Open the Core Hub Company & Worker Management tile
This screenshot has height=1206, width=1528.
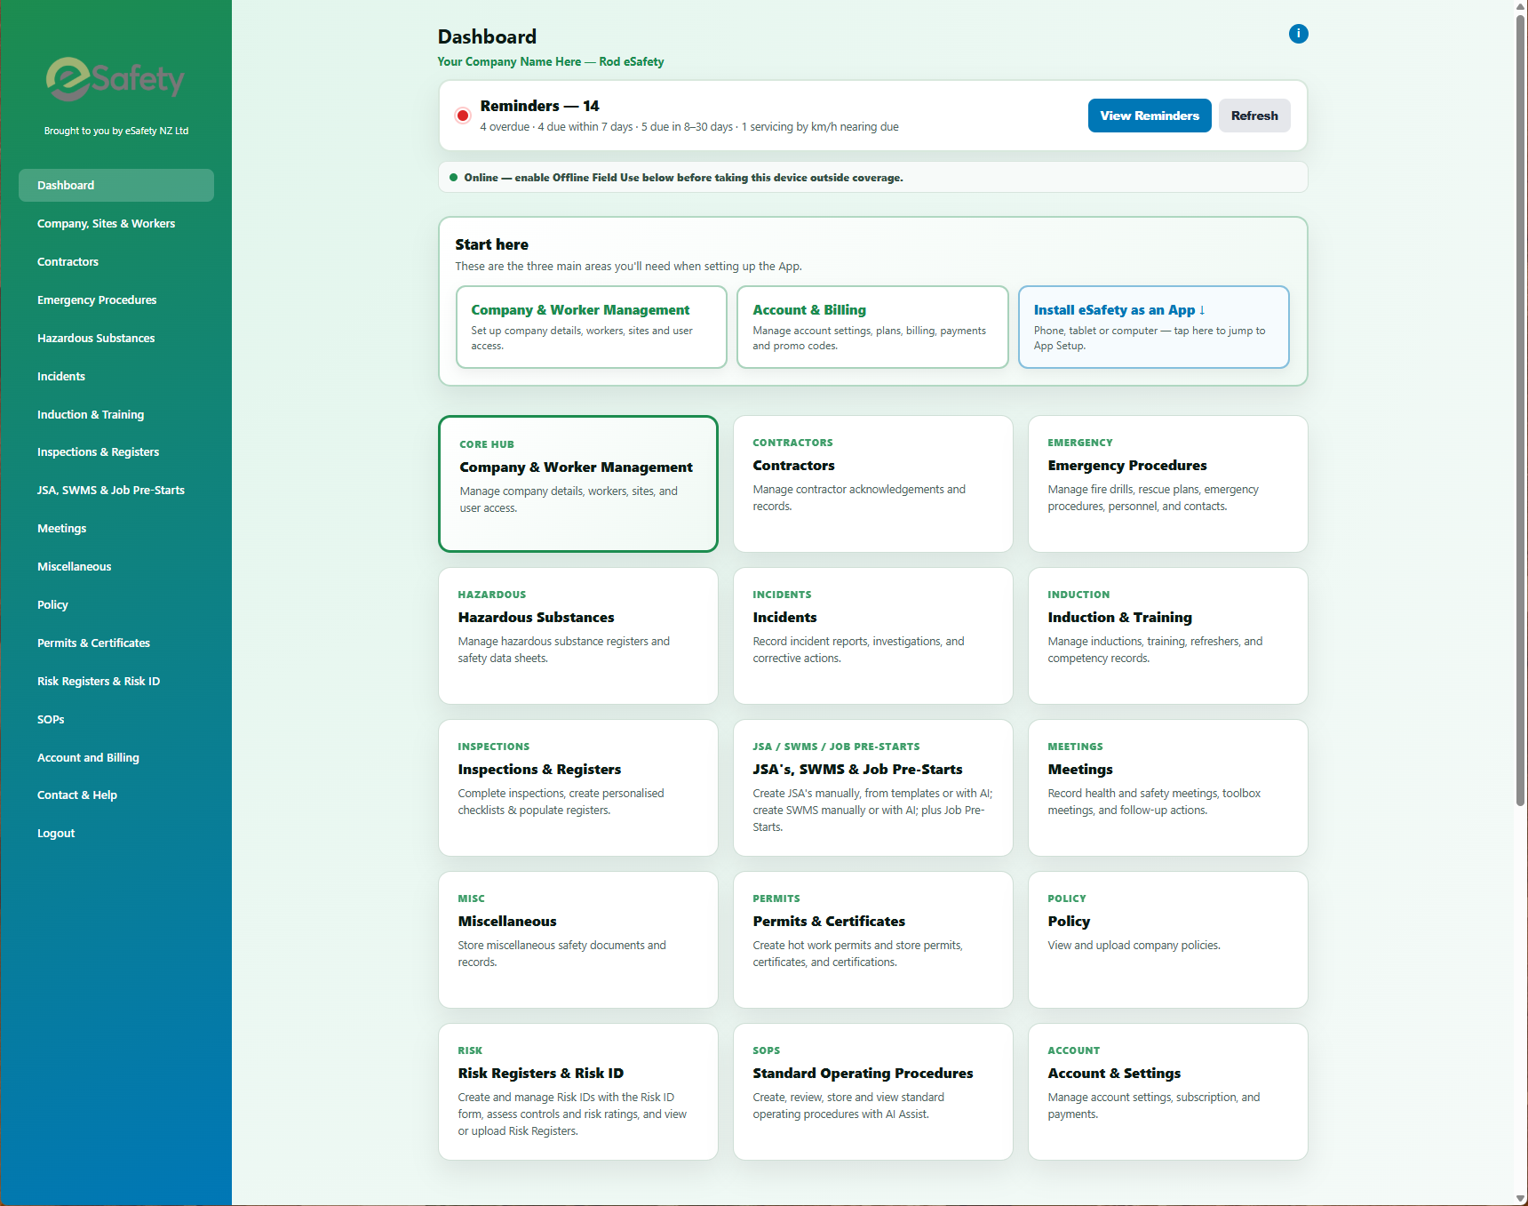pos(578,483)
